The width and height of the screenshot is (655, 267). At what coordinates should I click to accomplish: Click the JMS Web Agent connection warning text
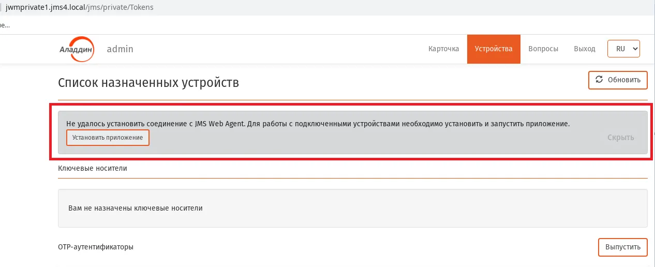(x=318, y=124)
